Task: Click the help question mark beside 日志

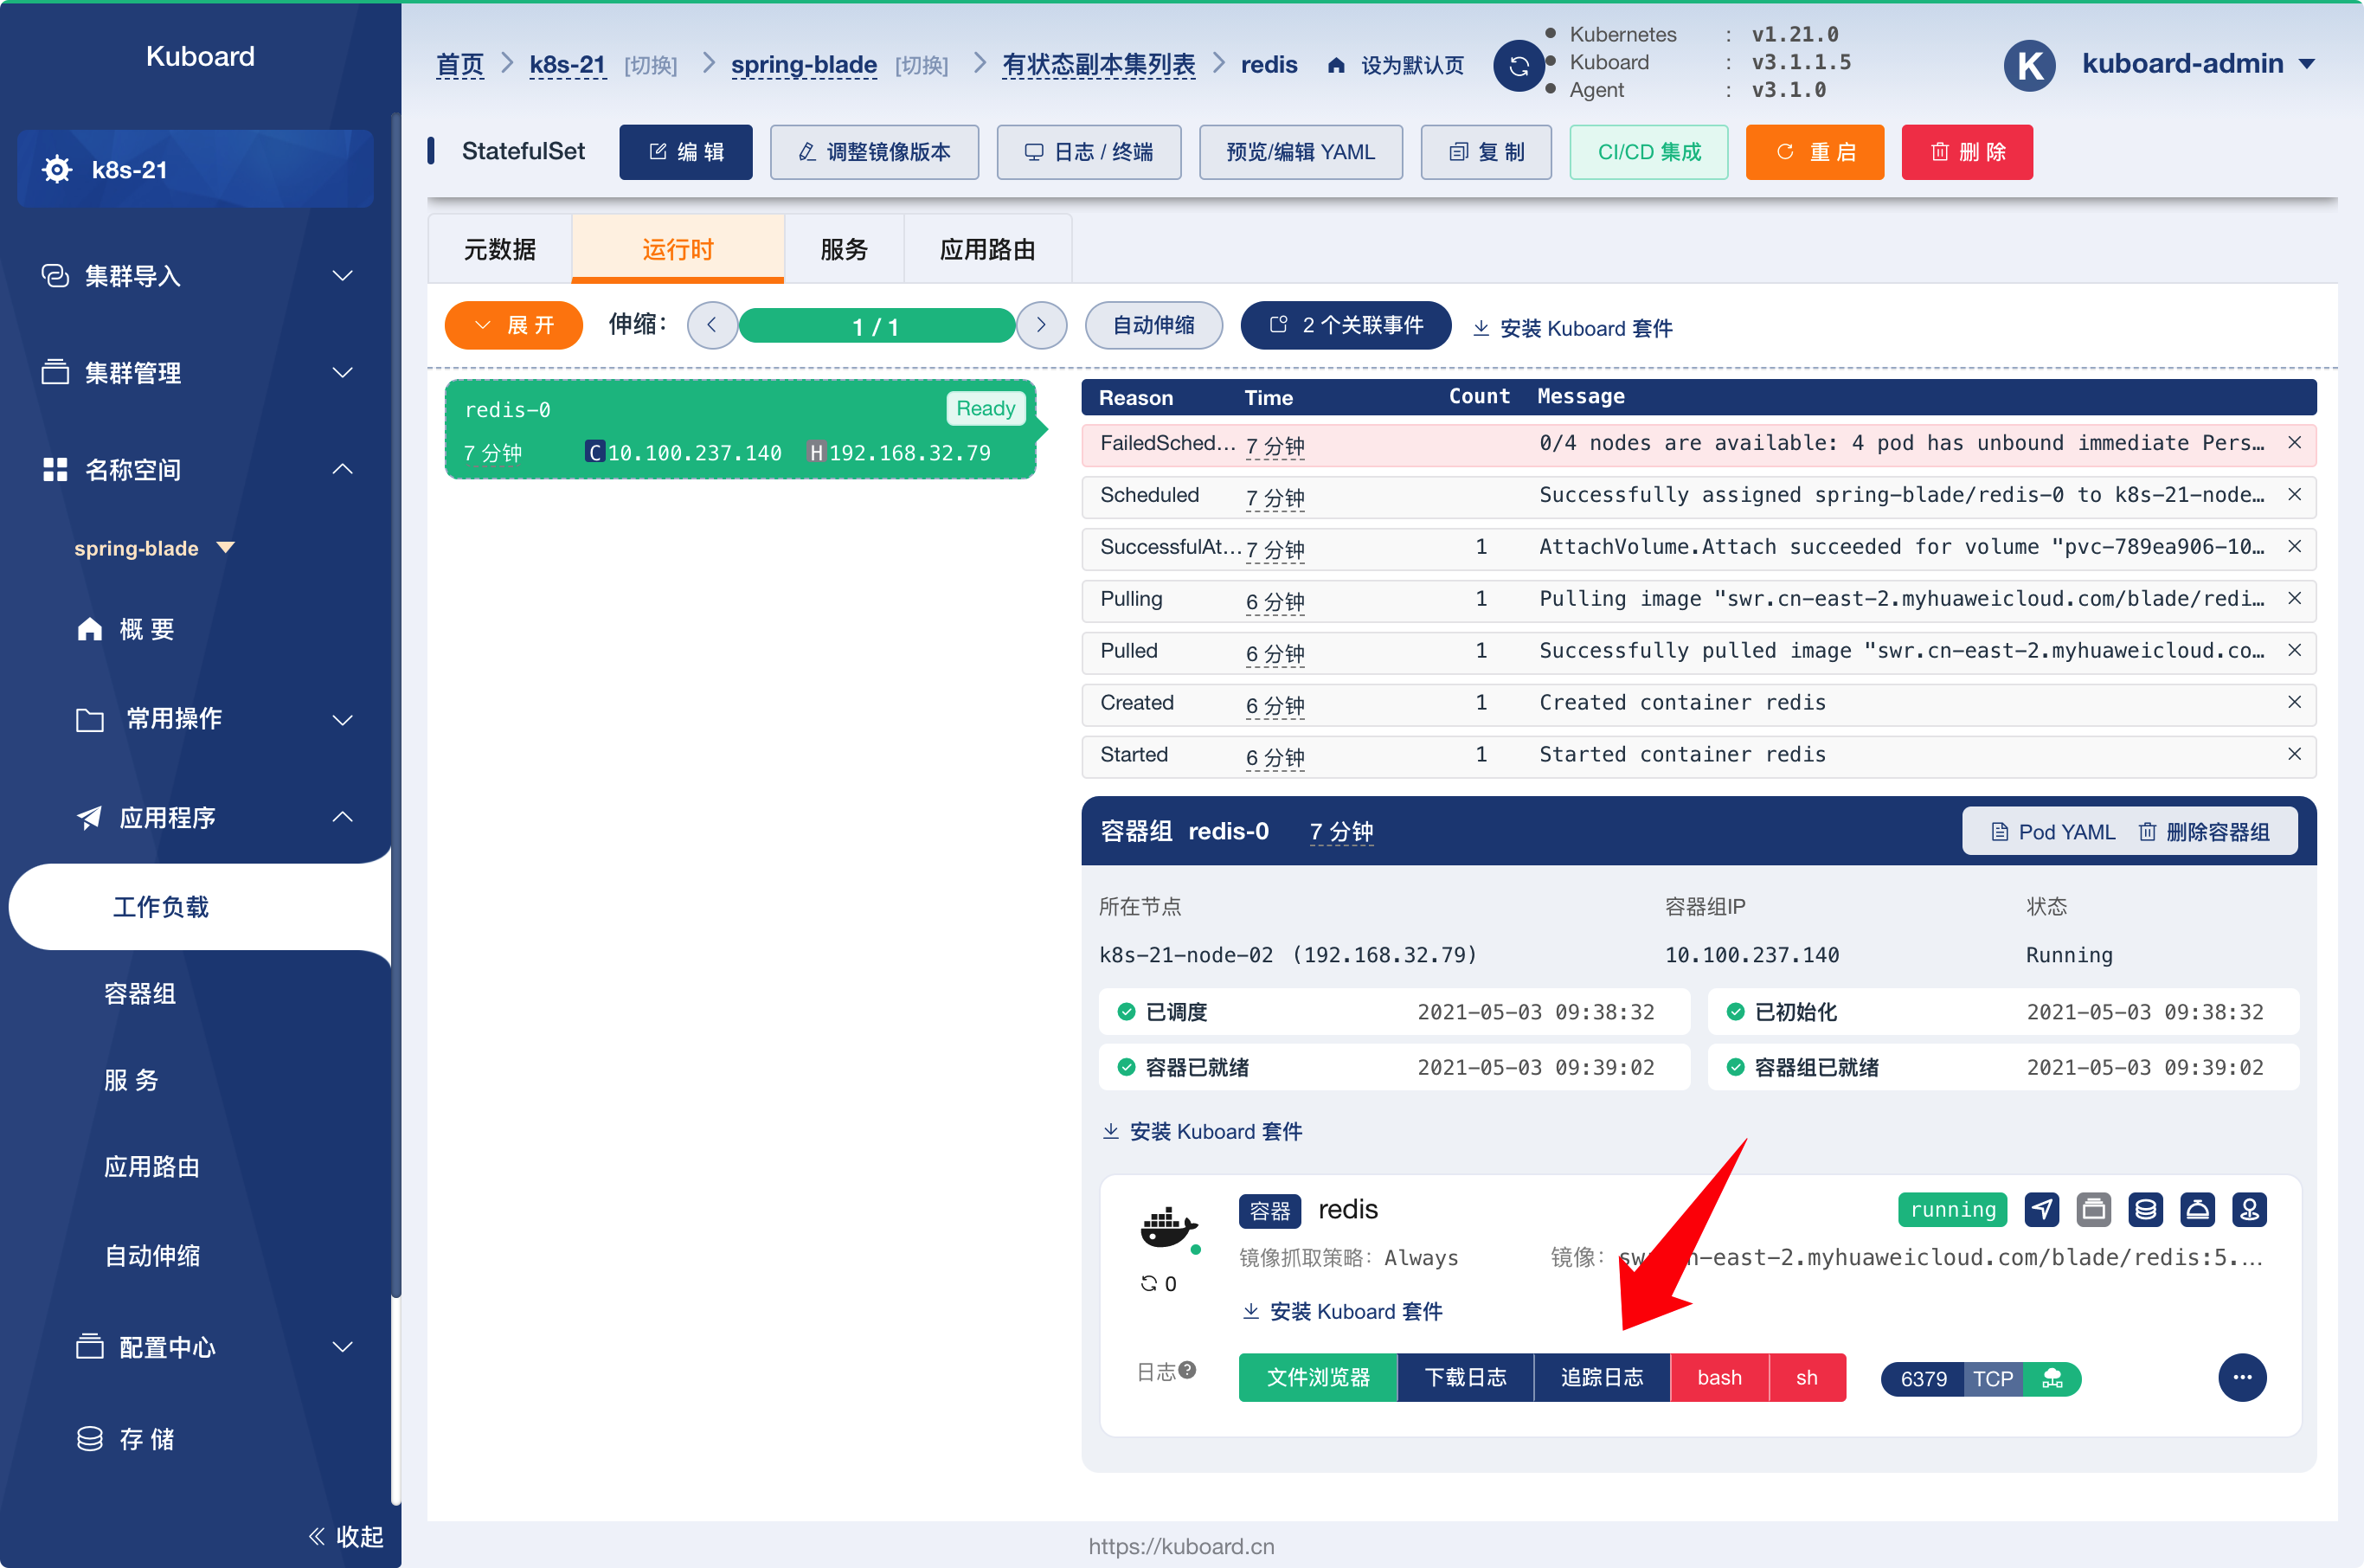Action: tap(1187, 1370)
